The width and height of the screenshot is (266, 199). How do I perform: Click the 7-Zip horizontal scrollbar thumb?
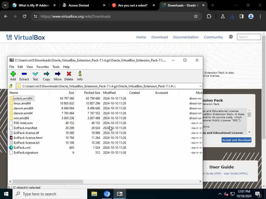click(48, 181)
